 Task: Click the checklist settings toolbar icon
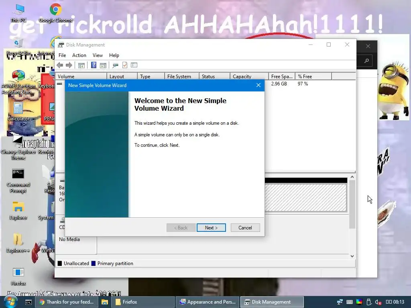pyautogui.click(x=134, y=65)
